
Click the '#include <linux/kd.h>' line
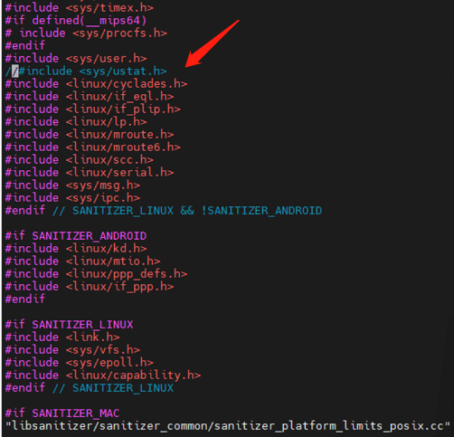point(76,249)
